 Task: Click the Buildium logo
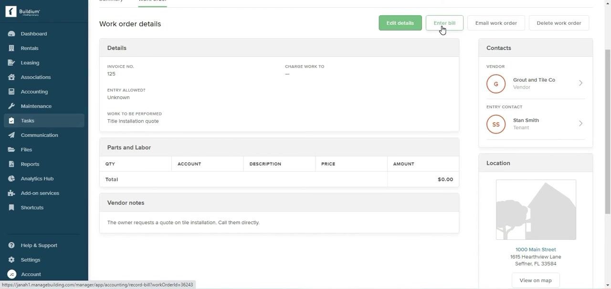pos(22,12)
